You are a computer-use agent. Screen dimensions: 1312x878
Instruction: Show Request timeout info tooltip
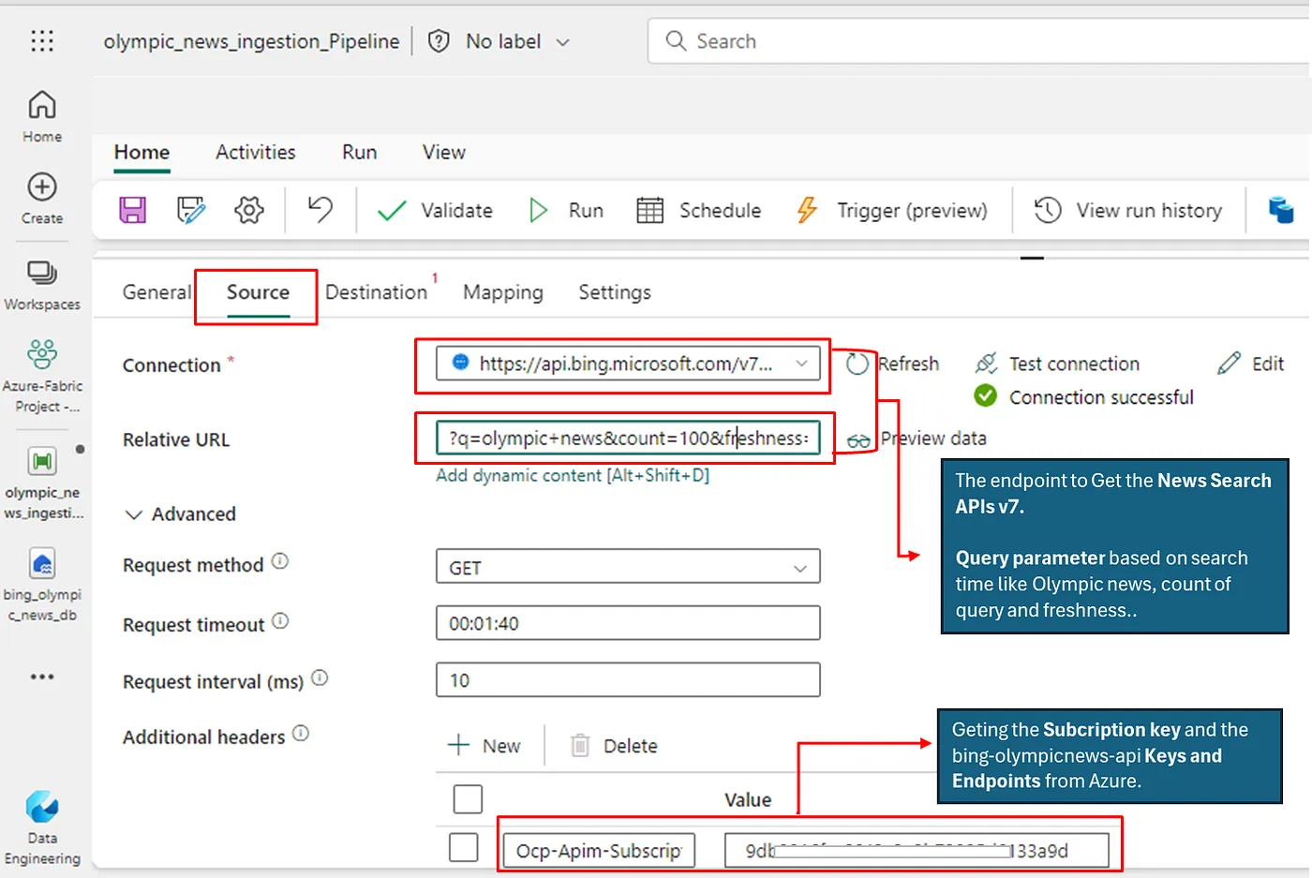(280, 620)
